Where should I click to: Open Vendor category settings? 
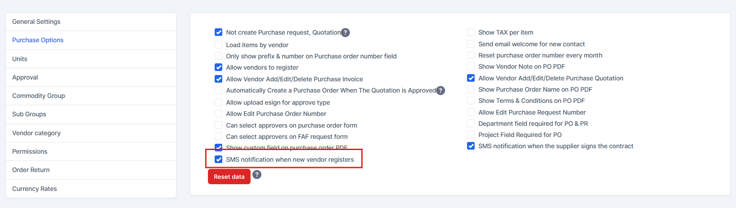click(36, 133)
